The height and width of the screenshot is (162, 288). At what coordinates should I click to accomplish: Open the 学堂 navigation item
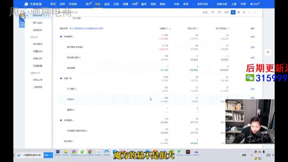(x=243, y=4)
